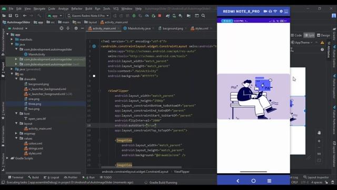Open the settings gear in the Redmi mirror window

coord(281,11)
